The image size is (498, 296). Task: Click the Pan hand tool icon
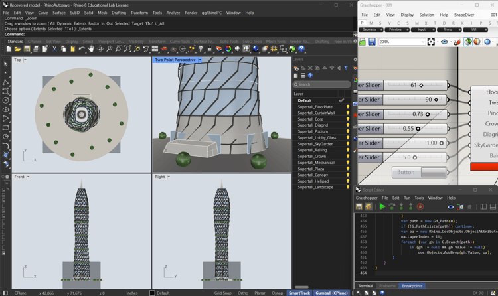coord(91,49)
